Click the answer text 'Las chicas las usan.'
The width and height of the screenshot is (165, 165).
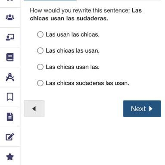click(x=72, y=51)
